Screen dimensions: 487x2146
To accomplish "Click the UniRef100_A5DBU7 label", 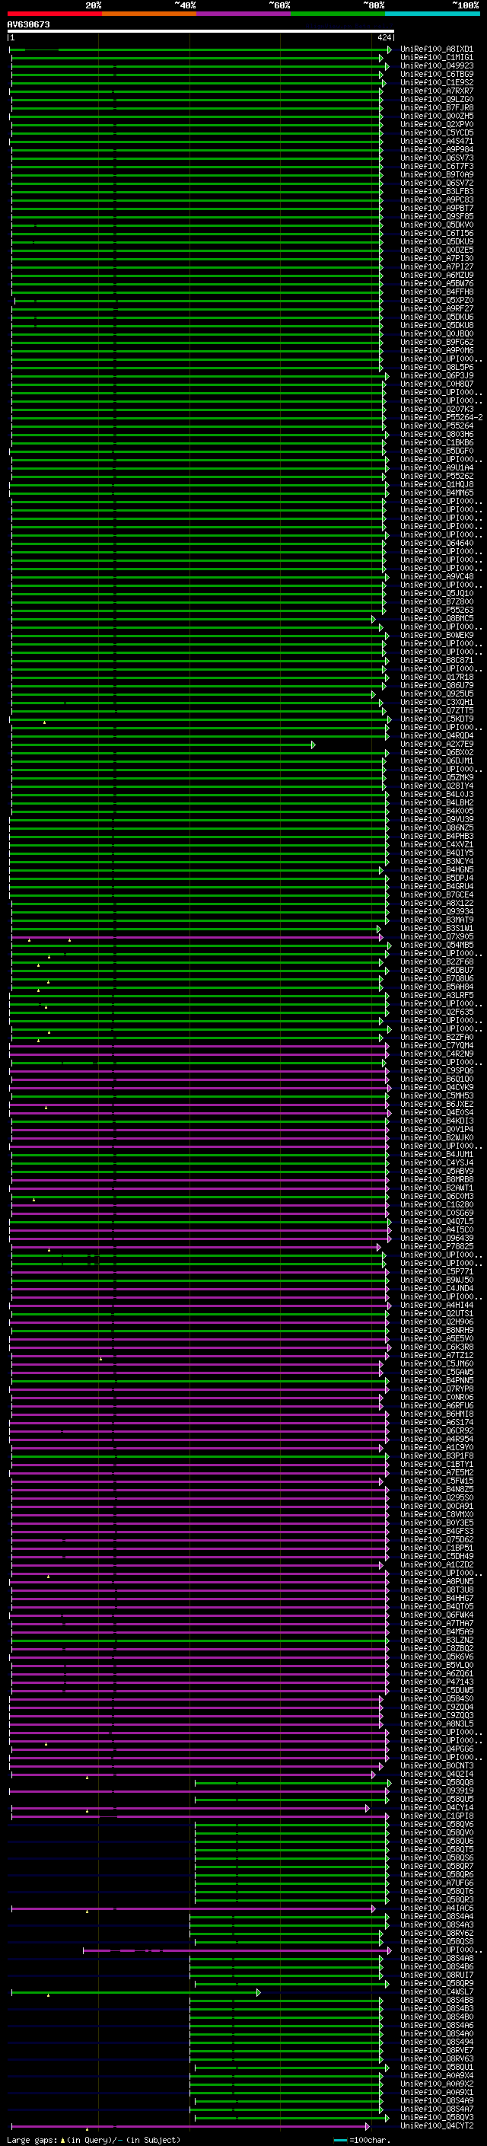I will (x=436, y=970).
